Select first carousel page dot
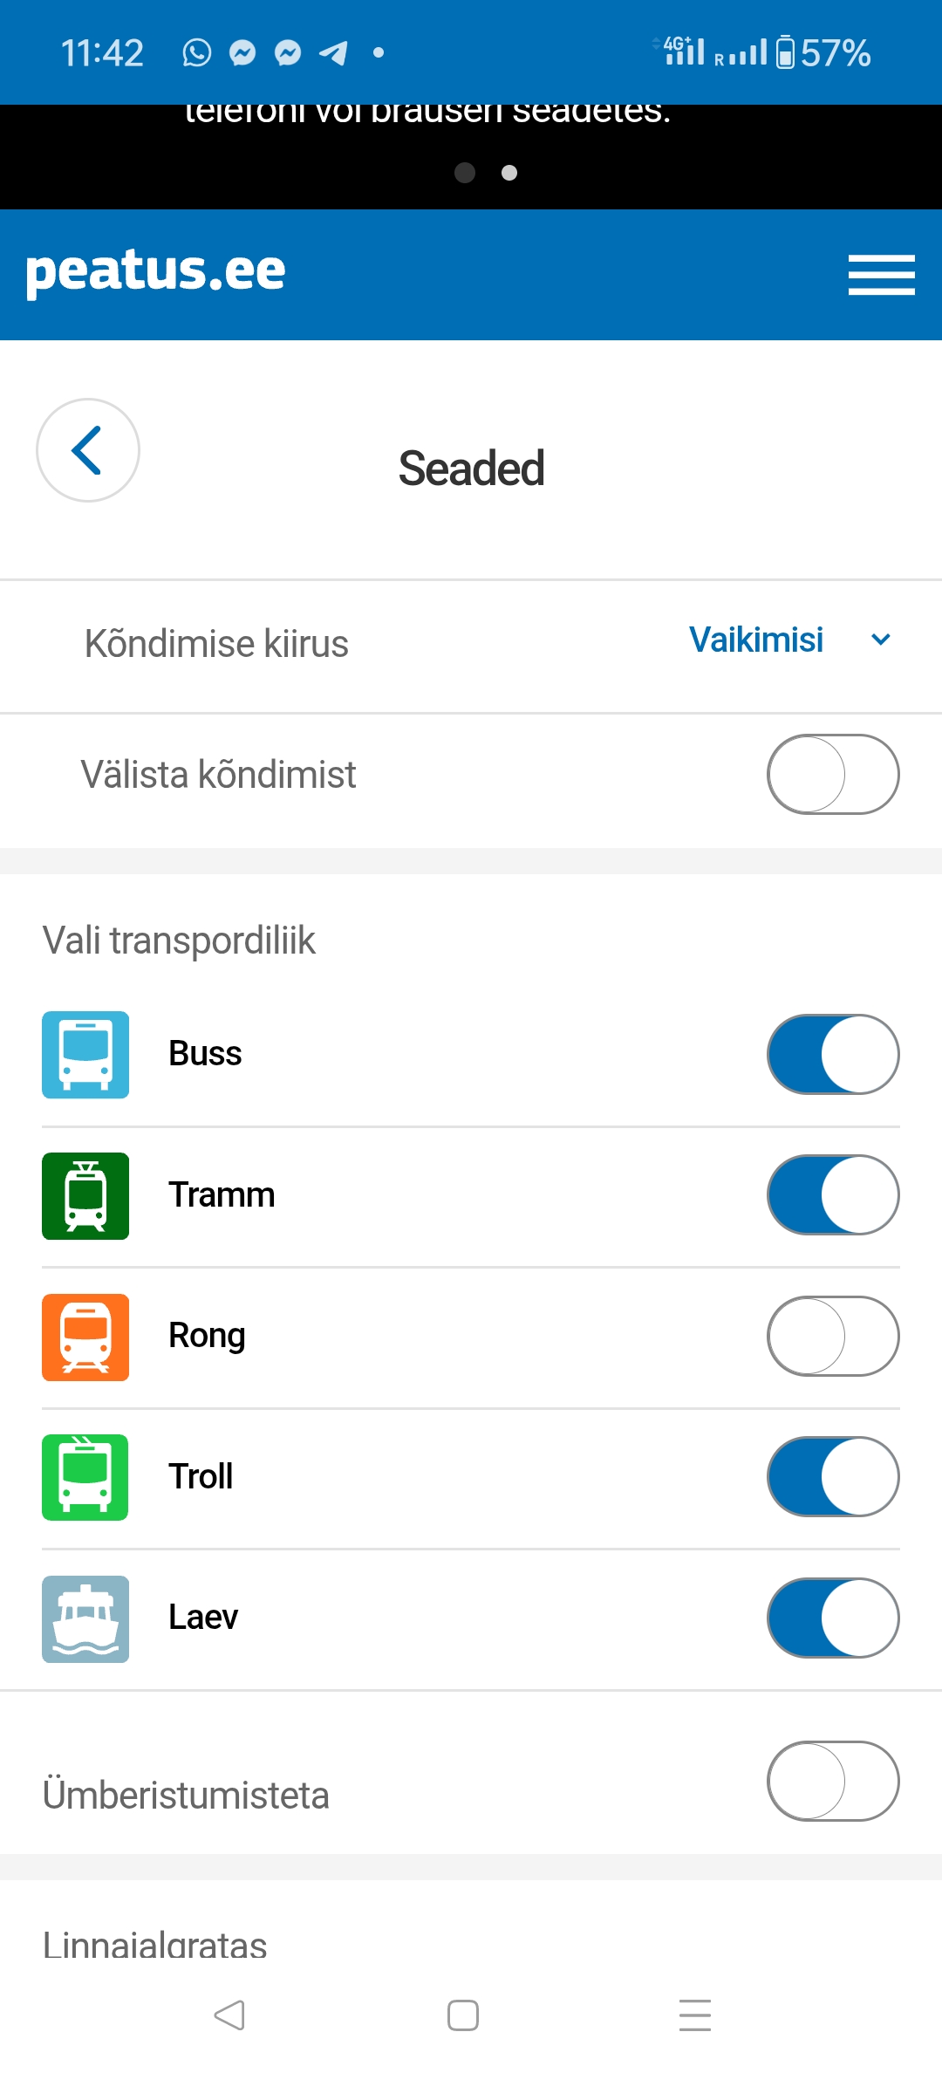This screenshot has height=2073, width=942. (x=465, y=173)
